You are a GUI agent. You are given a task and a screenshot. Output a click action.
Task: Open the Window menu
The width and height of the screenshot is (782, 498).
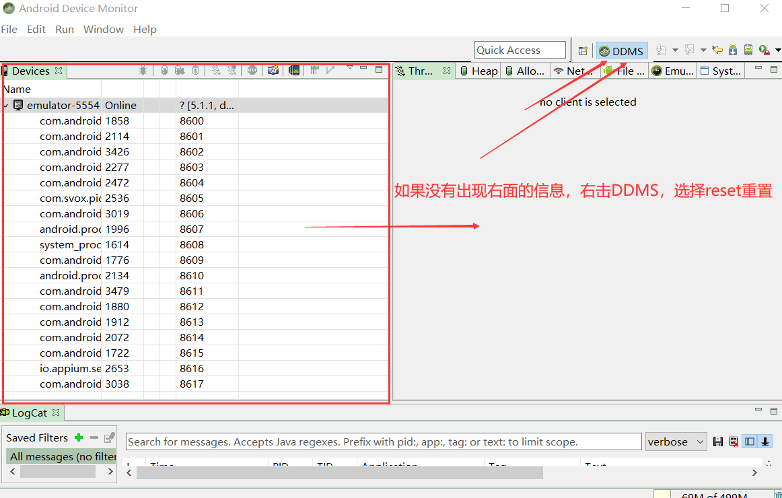point(104,30)
